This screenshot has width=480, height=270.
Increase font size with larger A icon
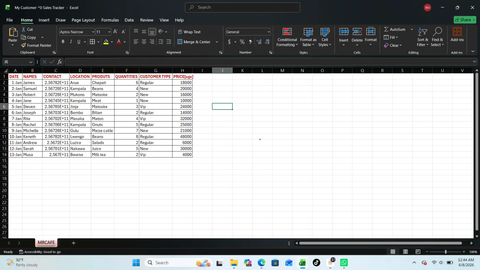coord(116,32)
